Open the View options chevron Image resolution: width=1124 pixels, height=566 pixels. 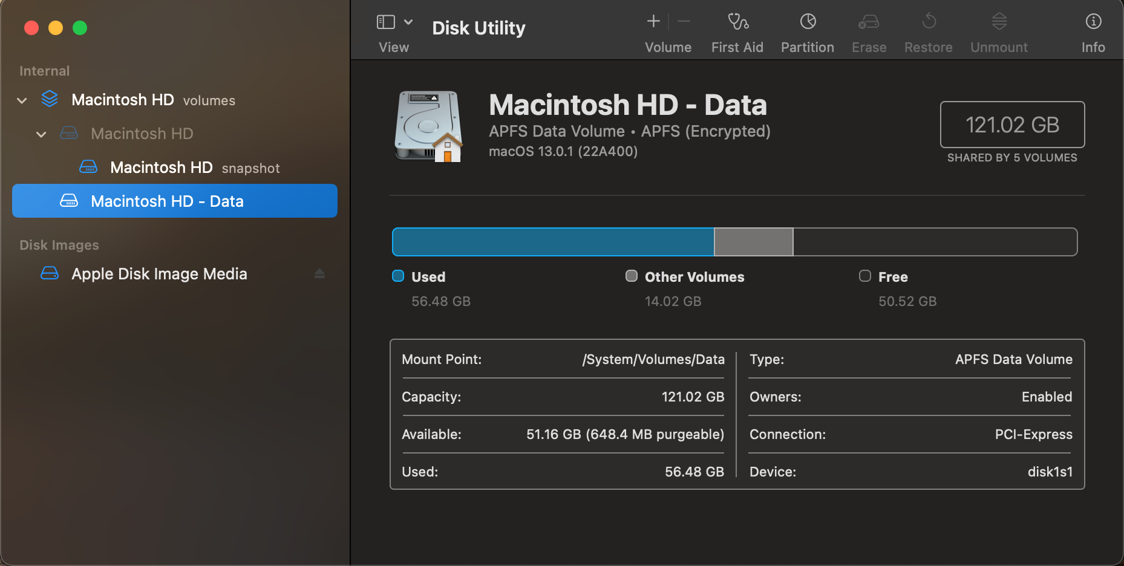(408, 22)
